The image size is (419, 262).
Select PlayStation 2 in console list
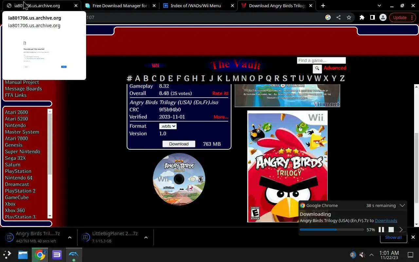pos(20,191)
